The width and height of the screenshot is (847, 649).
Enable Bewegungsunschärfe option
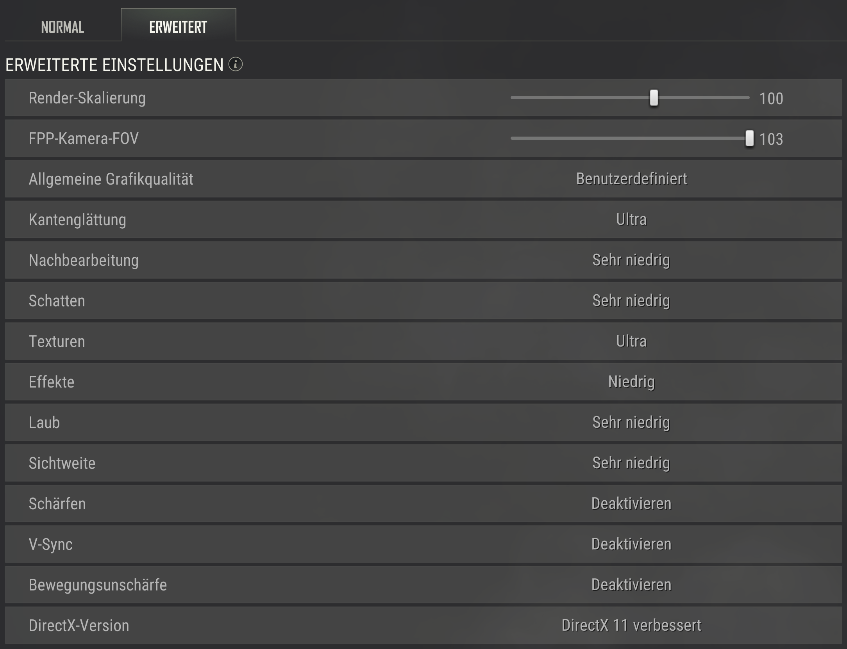coord(631,585)
